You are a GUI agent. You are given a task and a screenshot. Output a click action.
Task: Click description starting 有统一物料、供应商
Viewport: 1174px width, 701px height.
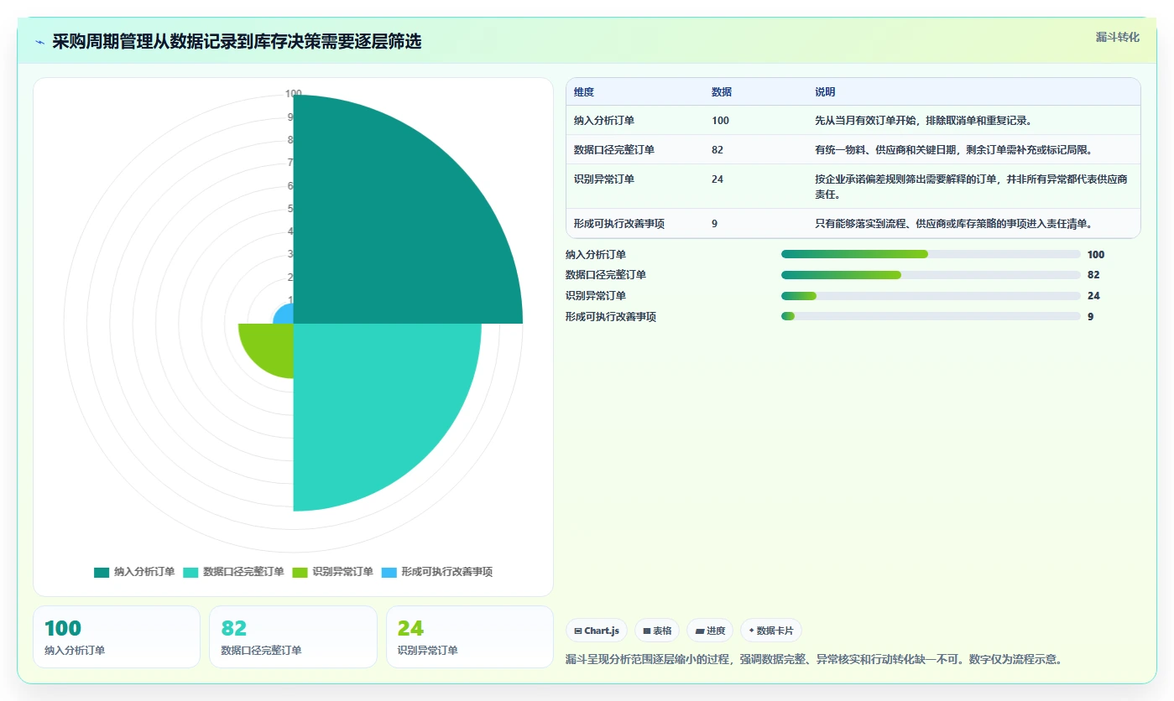(953, 150)
